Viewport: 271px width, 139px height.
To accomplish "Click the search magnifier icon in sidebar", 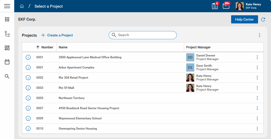I will pos(7,76).
